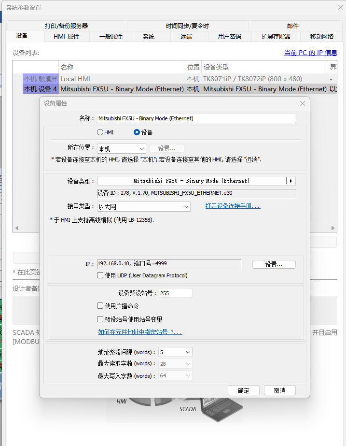Viewport: 346px width, 446px height.
Task: Enable 使用 UDP checkbox
Action: tap(100, 275)
